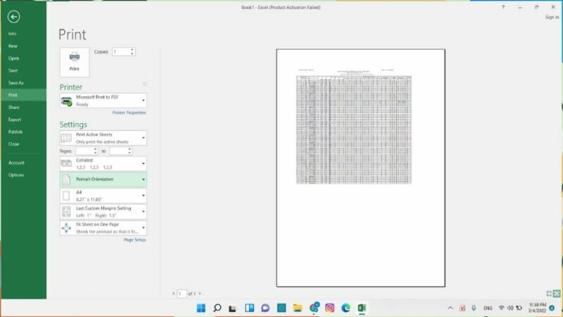Toggle Zoom to Page in preview corner
The width and height of the screenshot is (563, 317).
click(557, 294)
